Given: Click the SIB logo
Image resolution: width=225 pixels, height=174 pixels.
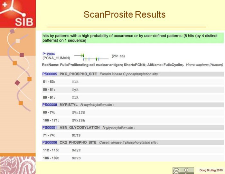Looking at the screenshot, I should (18, 14).
